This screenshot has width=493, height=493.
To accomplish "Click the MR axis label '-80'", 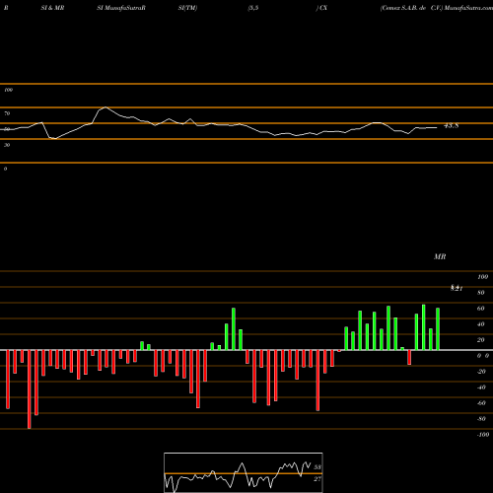I will (481, 419).
